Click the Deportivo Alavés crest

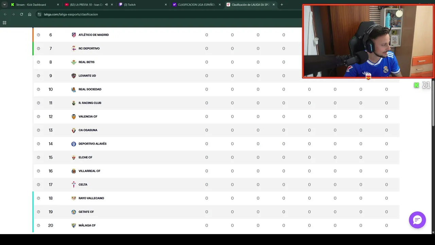tap(74, 144)
